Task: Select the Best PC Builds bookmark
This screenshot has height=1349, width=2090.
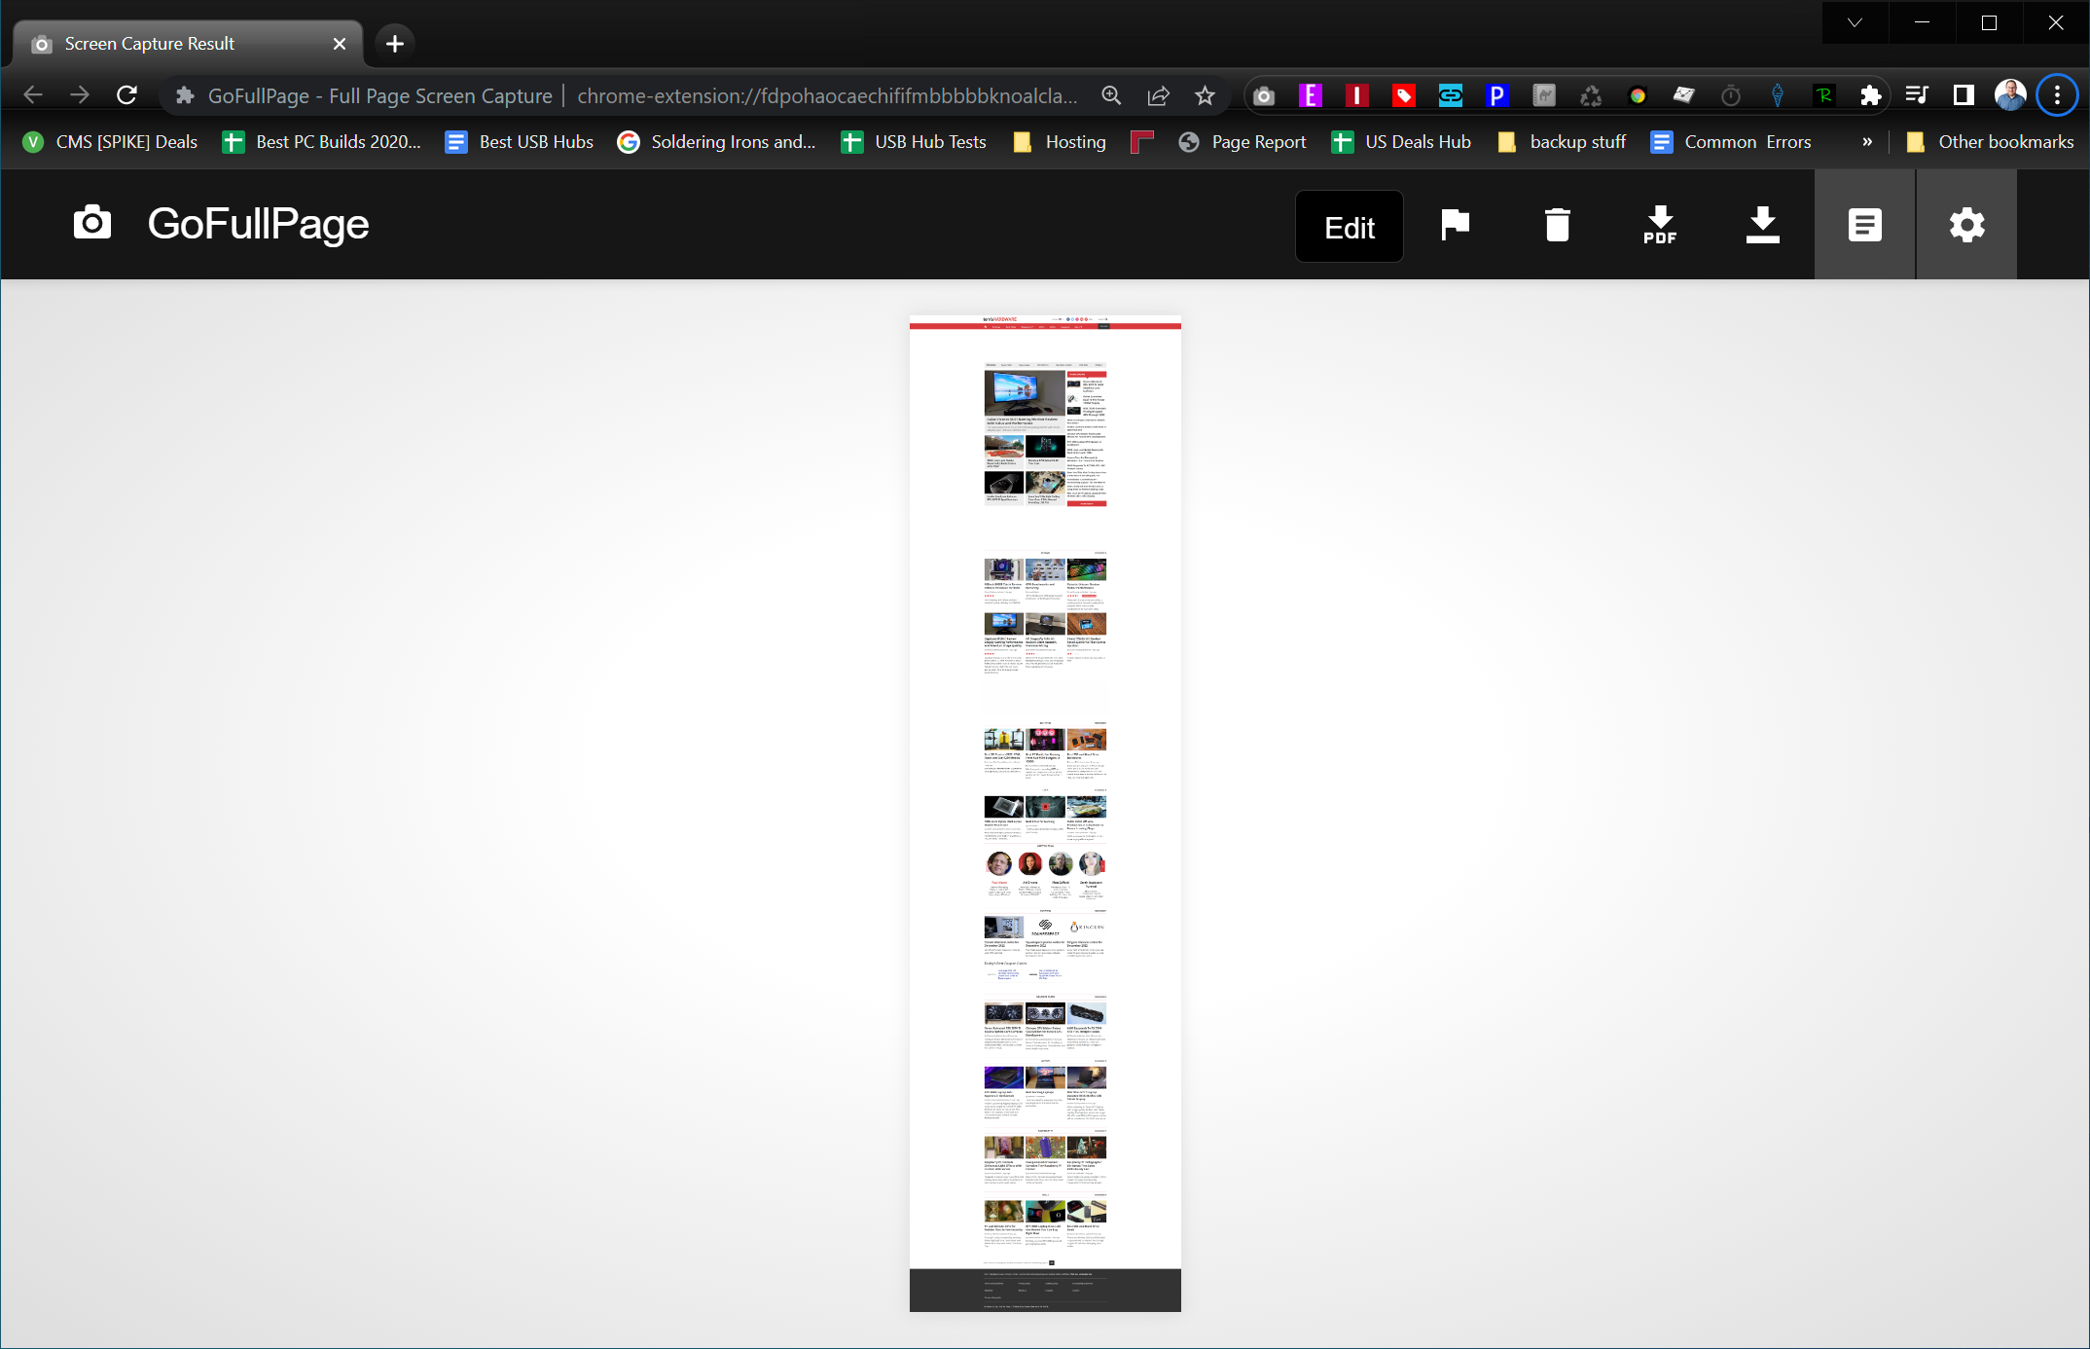Action: pos(320,140)
